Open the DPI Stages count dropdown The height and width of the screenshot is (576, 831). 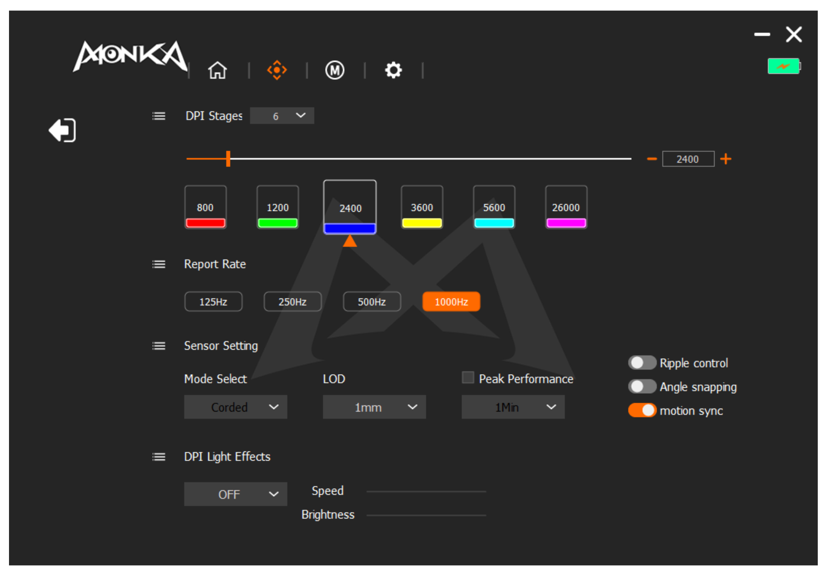(282, 116)
